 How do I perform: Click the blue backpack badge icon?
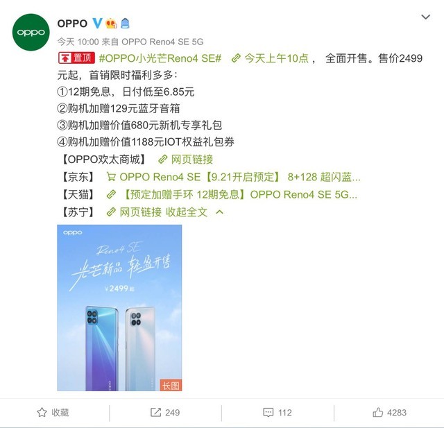125,23
